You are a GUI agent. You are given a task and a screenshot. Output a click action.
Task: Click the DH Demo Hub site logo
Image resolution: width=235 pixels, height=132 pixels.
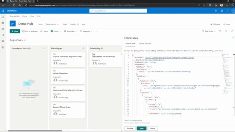tap(13, 23)
